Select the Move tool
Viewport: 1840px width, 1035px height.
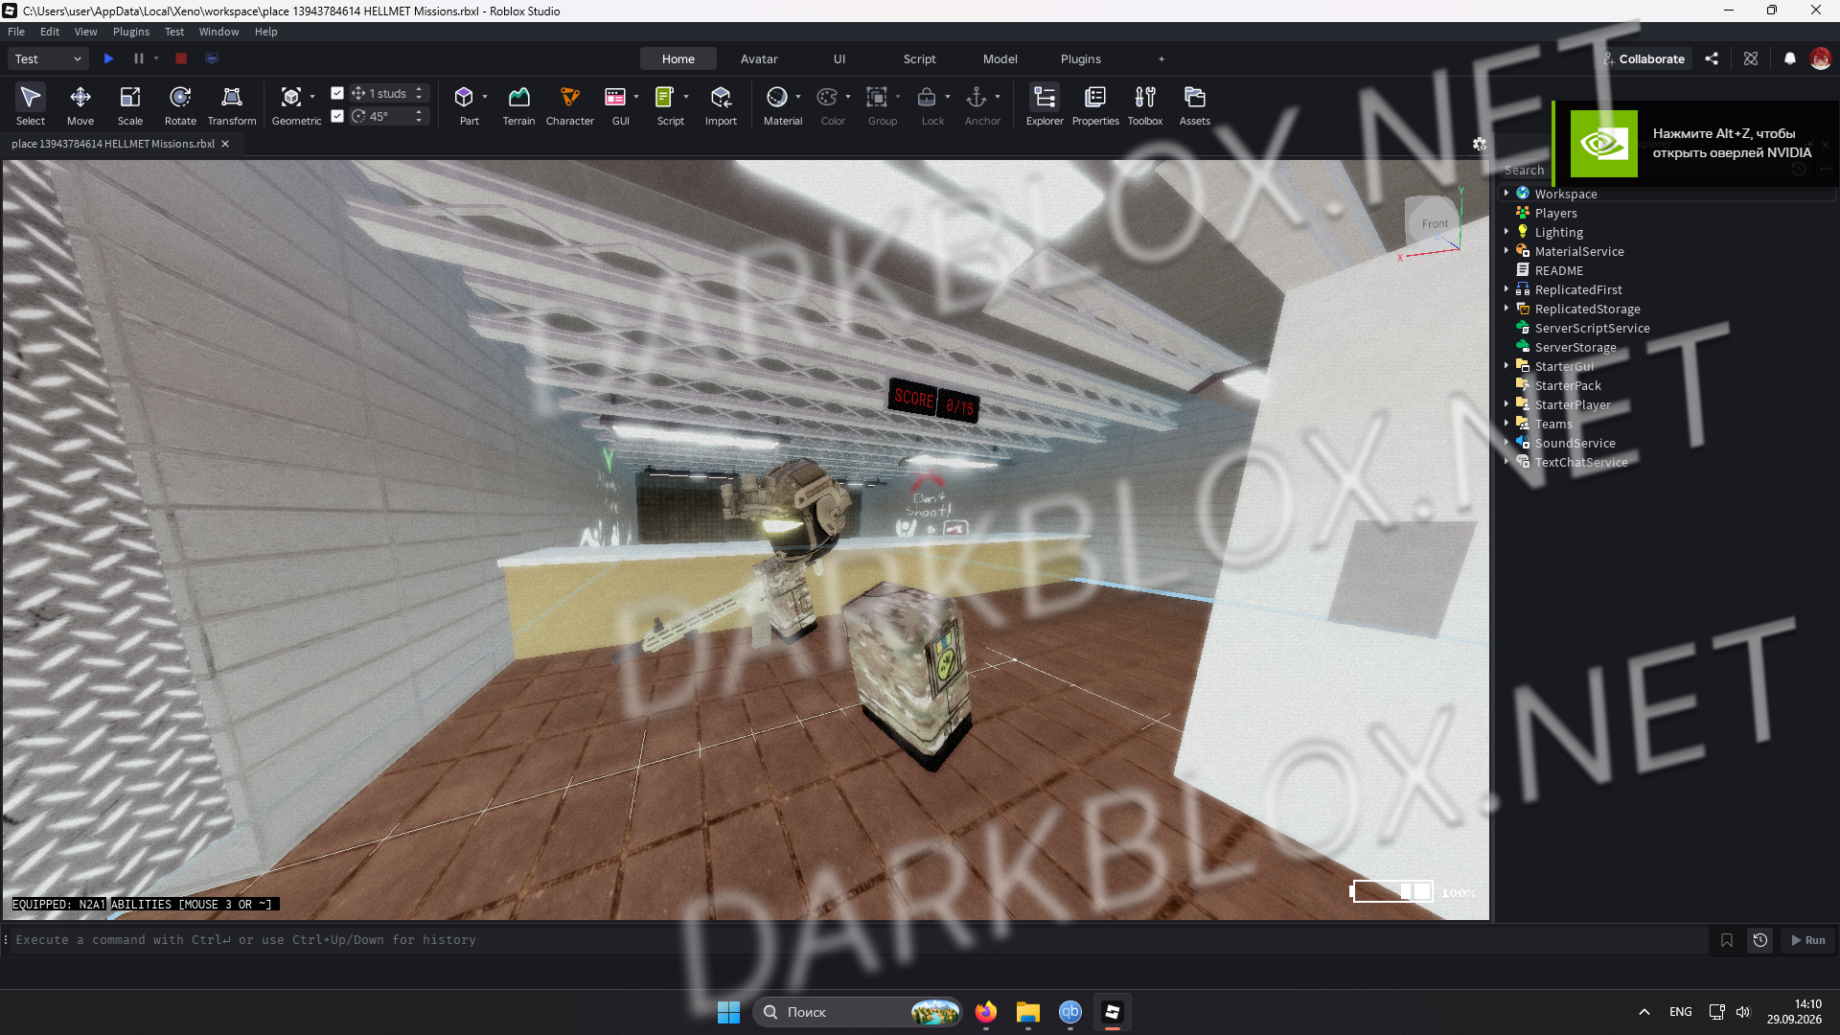(80, 105)
